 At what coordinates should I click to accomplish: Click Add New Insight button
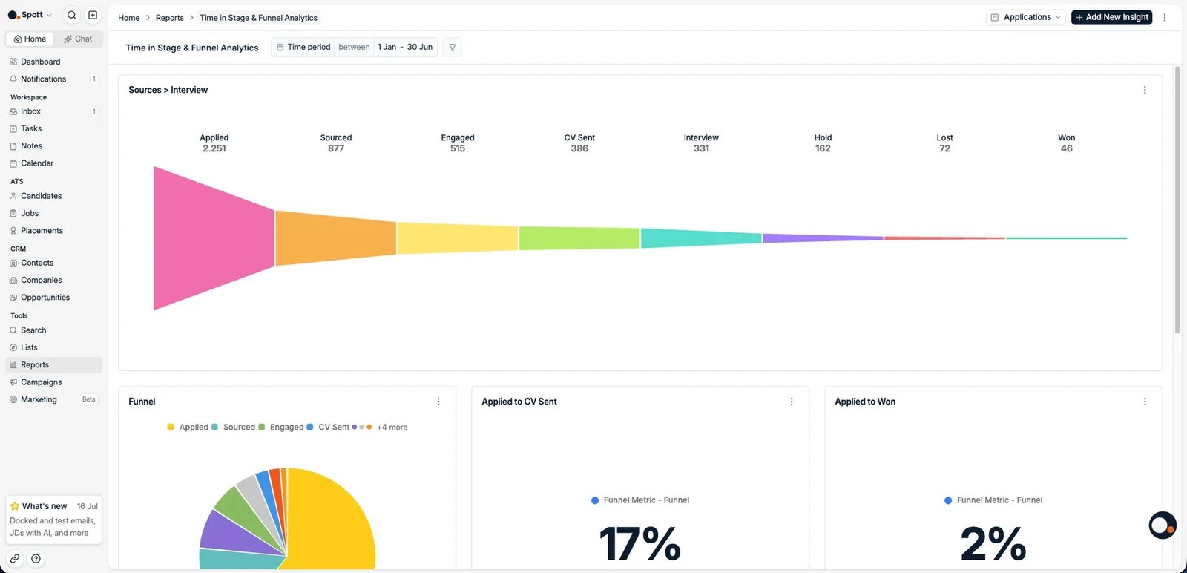[1111, 17]
